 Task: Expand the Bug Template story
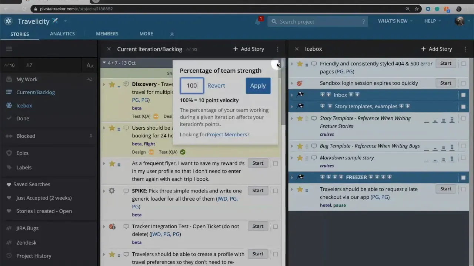click(x=292, y=146)
